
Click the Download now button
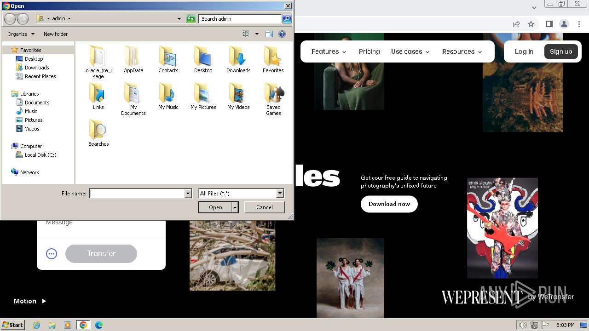point(389,204)
